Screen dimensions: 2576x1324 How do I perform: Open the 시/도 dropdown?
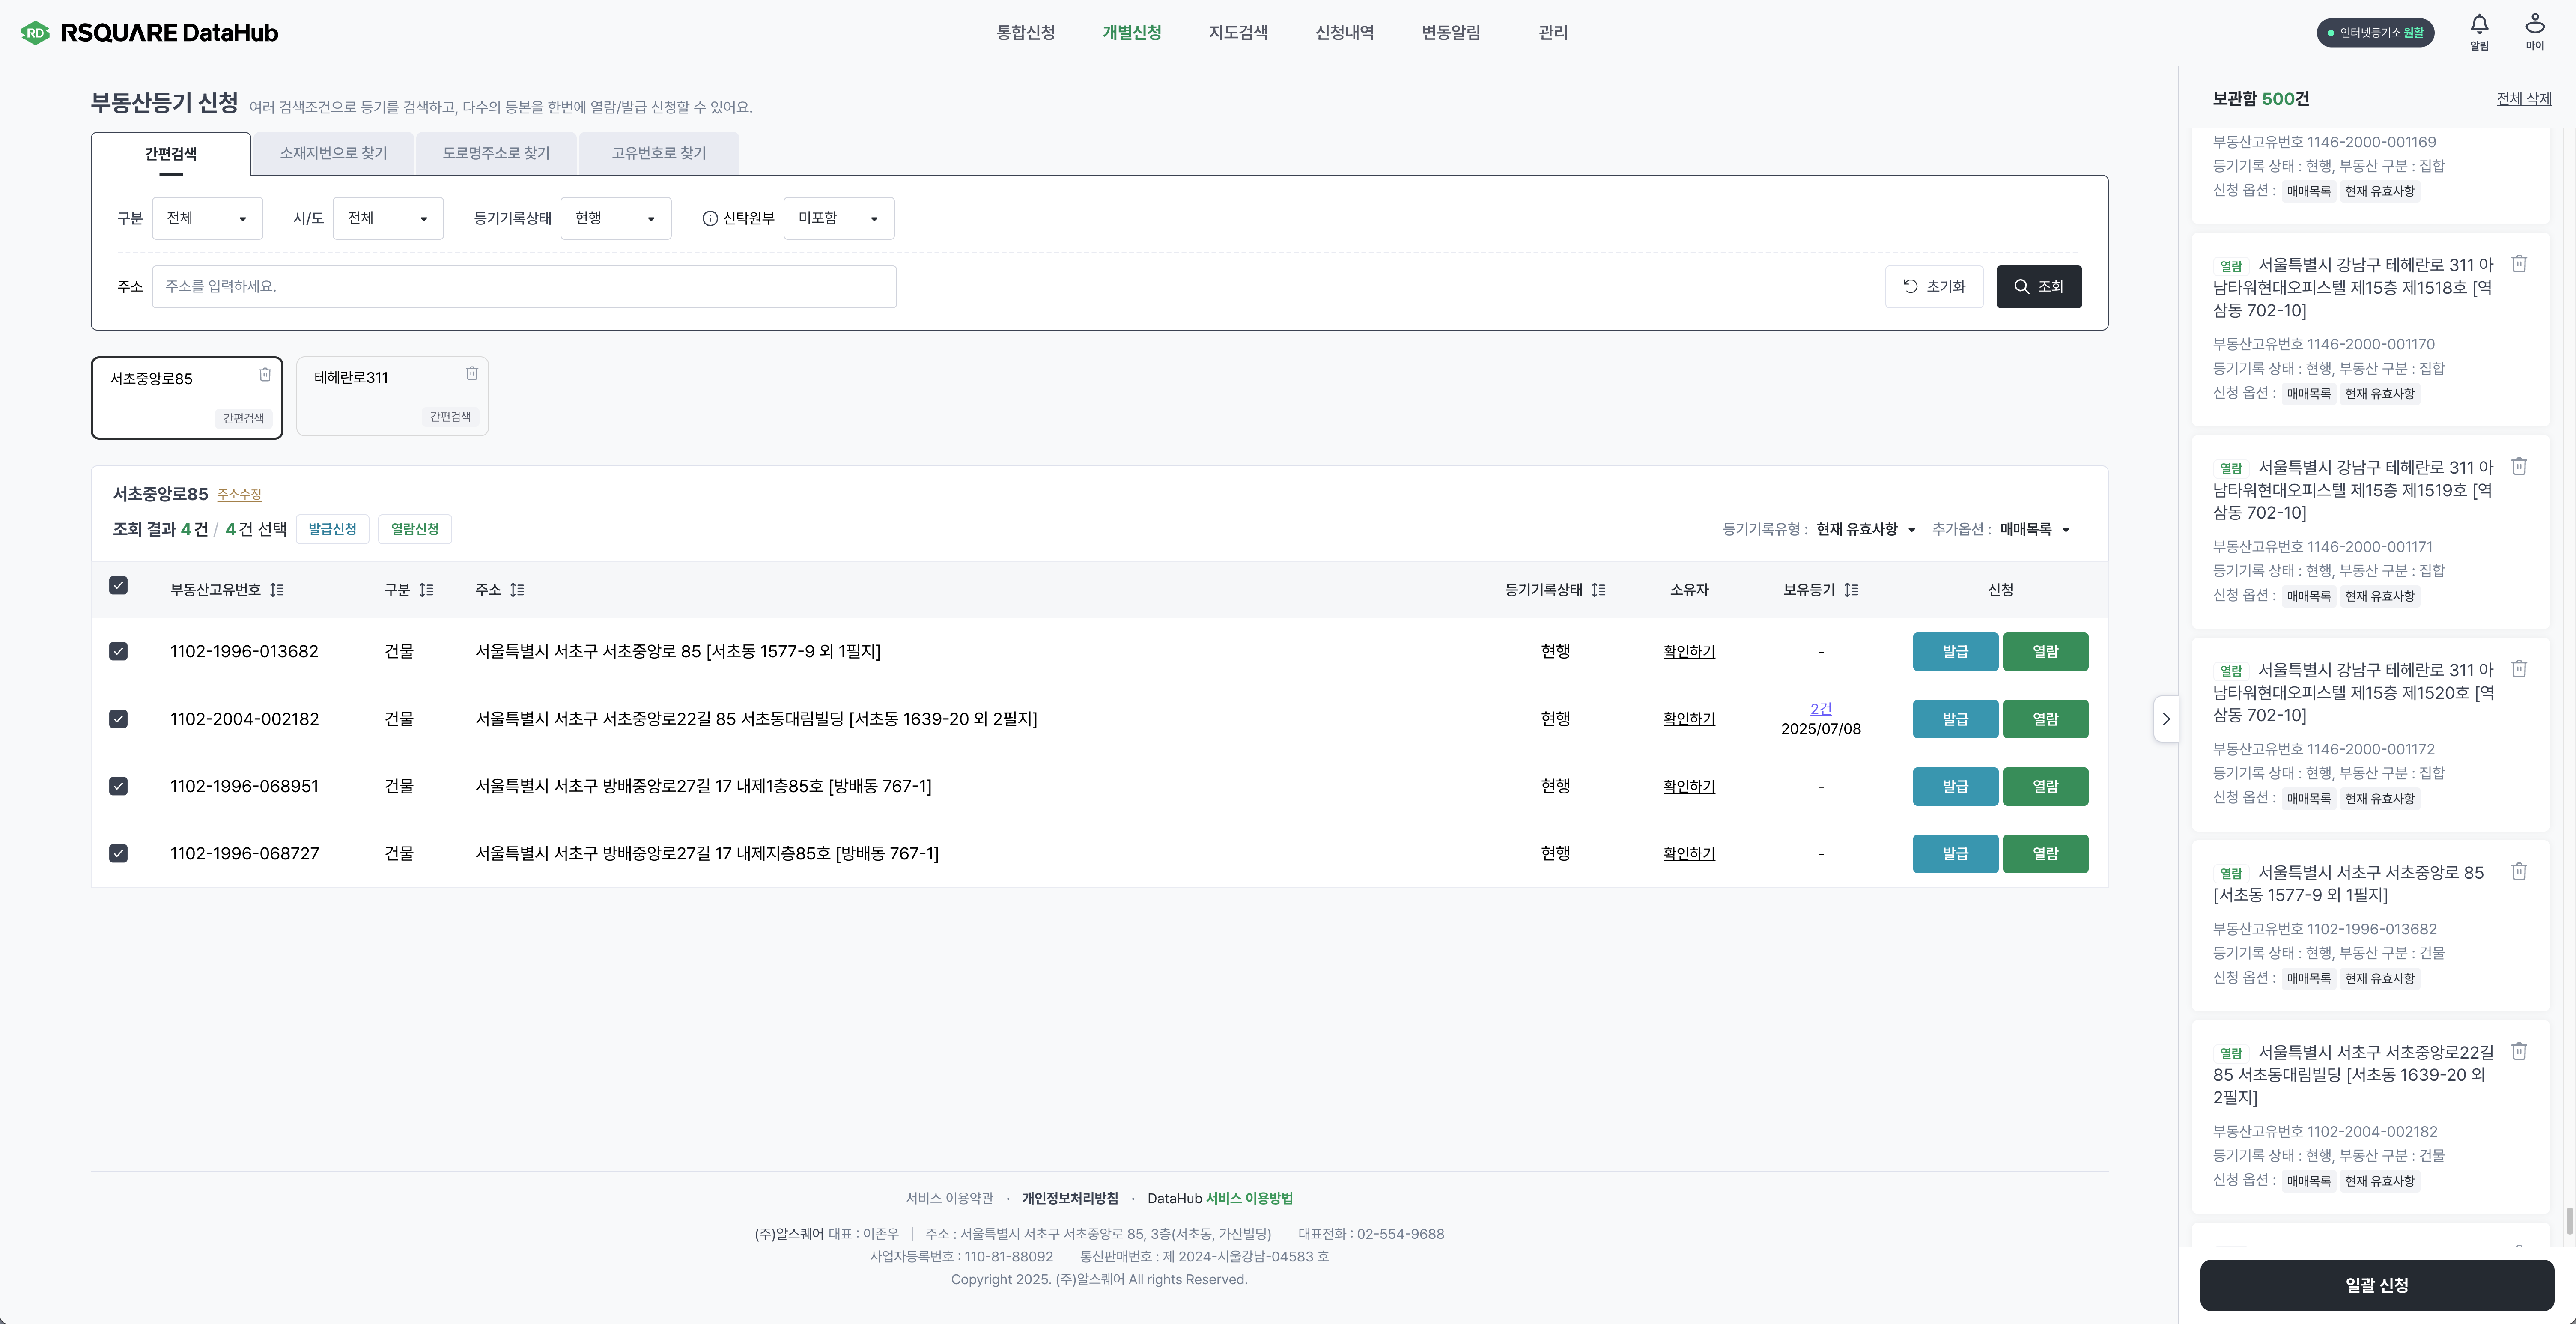[387, 219]
